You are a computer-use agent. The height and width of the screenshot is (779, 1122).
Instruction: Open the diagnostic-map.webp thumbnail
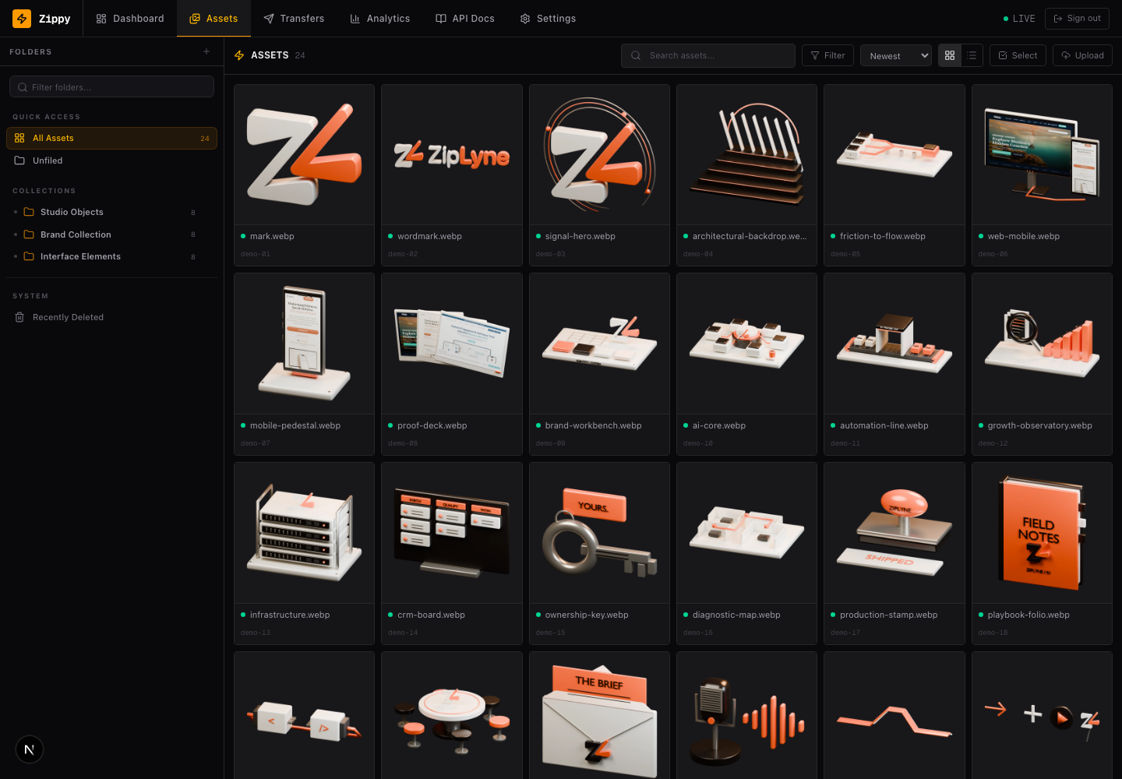click(746, 533)
